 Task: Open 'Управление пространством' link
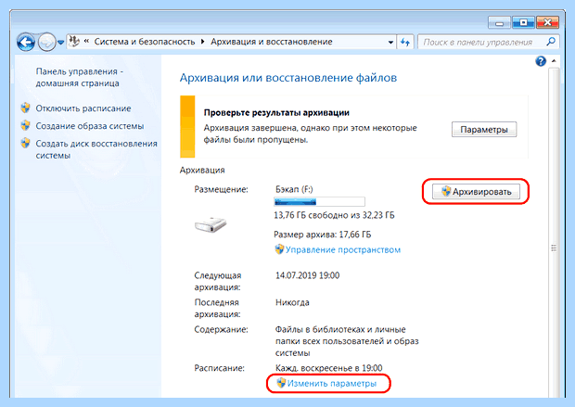coord(343,250)
